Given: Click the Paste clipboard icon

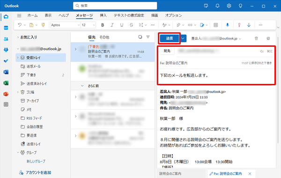Looking at the screenshot, I should pos(31,25).
